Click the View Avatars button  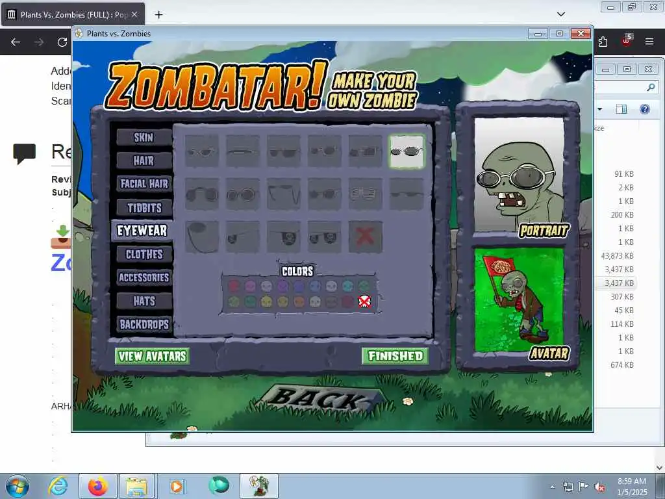coord(152,356)
